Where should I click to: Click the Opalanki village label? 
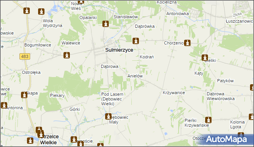coord(88,17)
